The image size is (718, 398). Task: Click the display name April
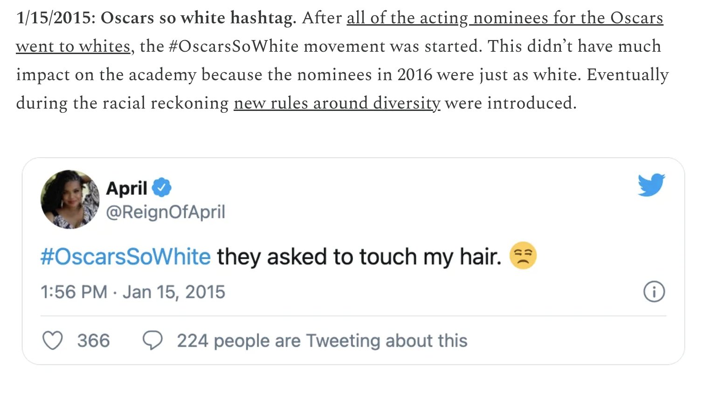tap(126, 188)
